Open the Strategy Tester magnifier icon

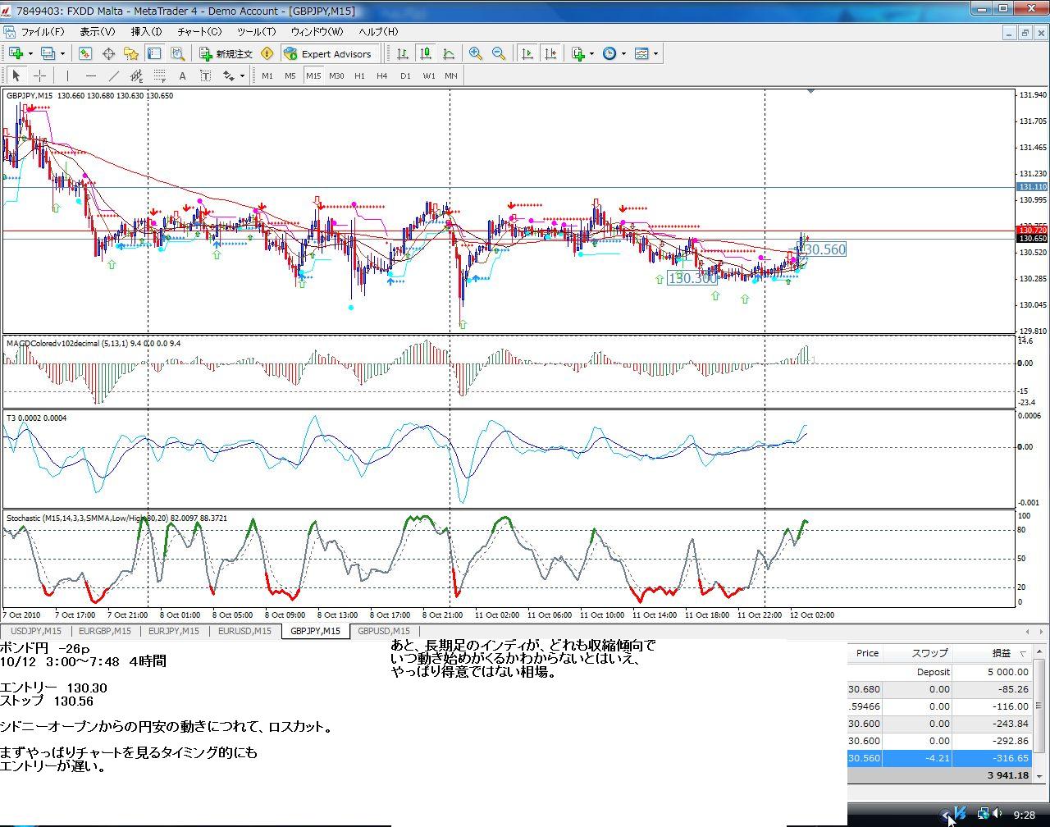(x=177, y=53)
